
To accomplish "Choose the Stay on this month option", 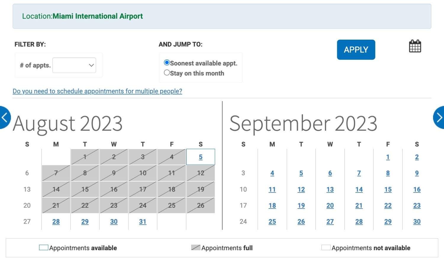I will [167, 73].
